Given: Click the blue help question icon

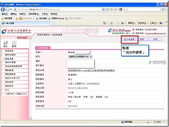Looking at the screenshot, I should click(161, 23).
